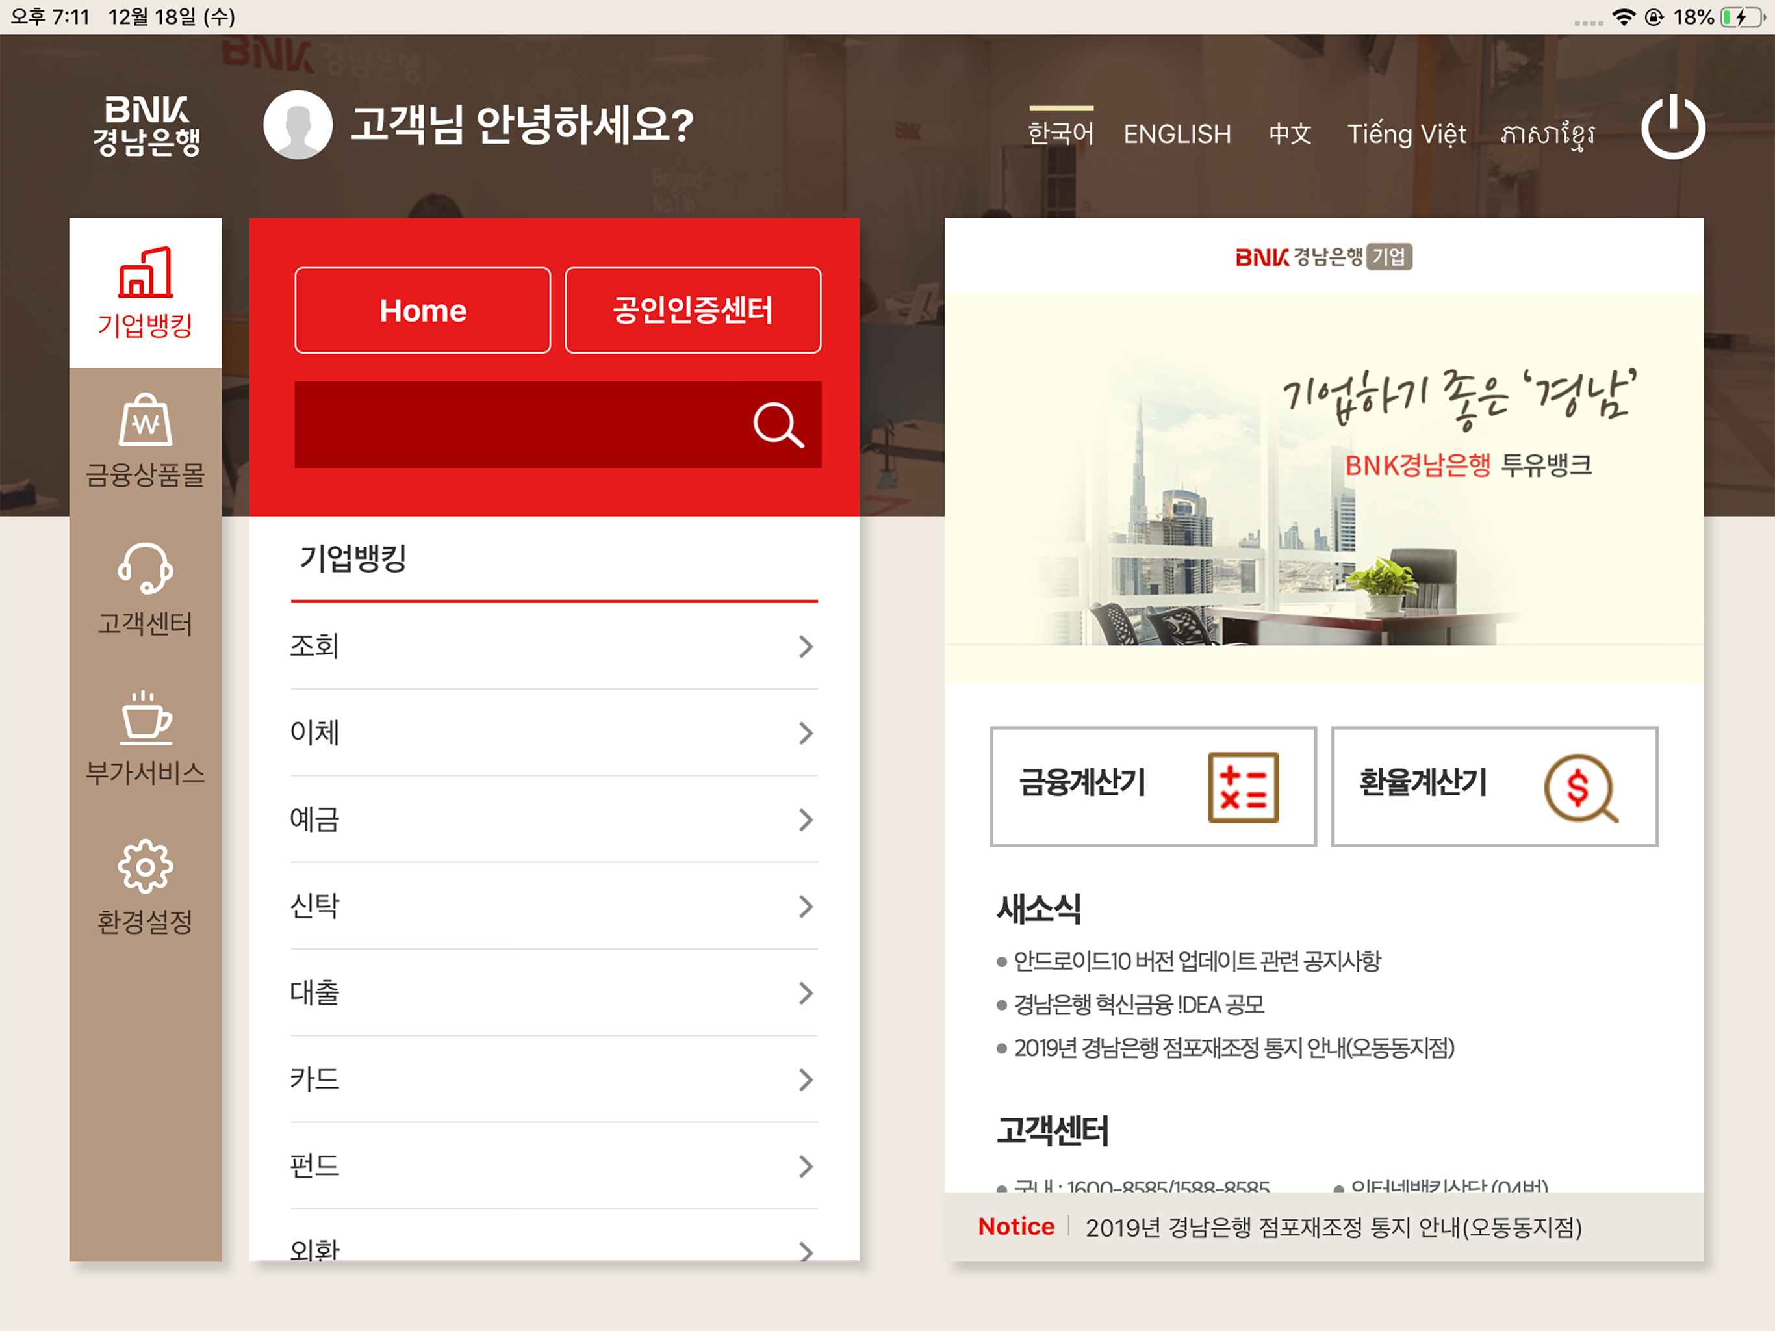Open 고객센터 headset icon
Viewport: 1775px width, 1331px height.
pyautogui.click(x=146, y=569)
